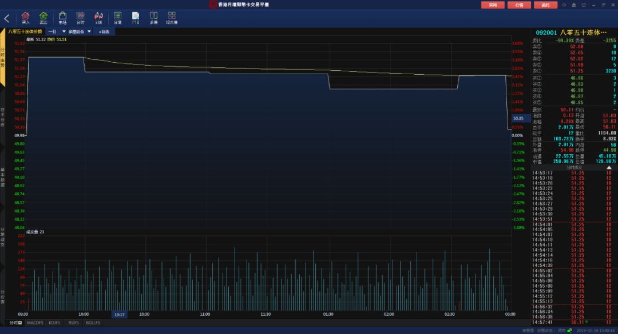Click the 14:57:41 trade row
Image resolution: width=618 pixels, height=334 pixels.
574,322
